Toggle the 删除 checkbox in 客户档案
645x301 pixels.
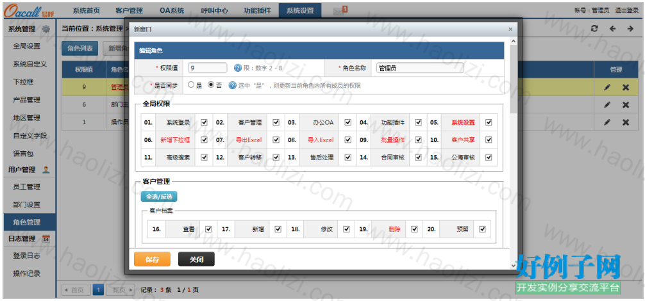tap(415, 229)
